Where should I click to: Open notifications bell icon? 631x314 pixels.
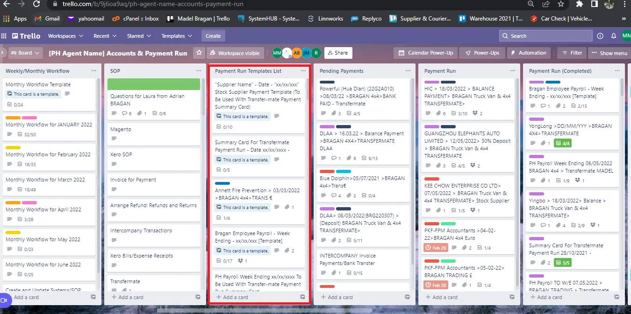click(613, 36)
